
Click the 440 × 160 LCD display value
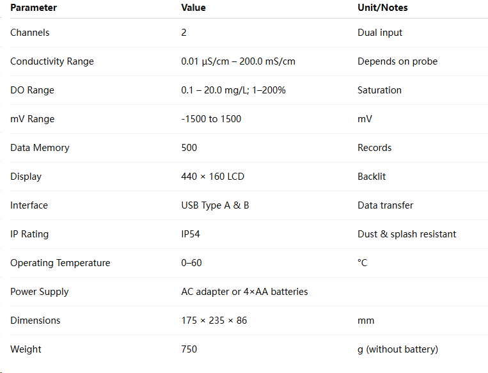[x=212, y=177]
